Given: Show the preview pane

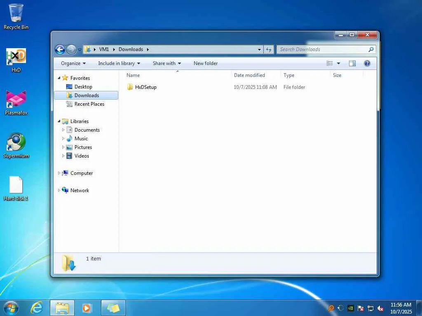Looking at the screenshot, I should (x=352, y=63).
